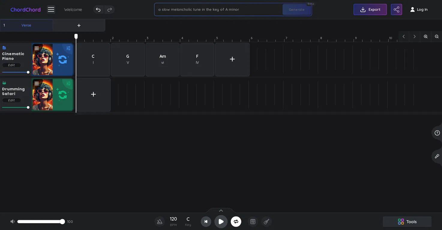Select the G chord block
This screenshot has height=230, width=442.
[128, 59]
